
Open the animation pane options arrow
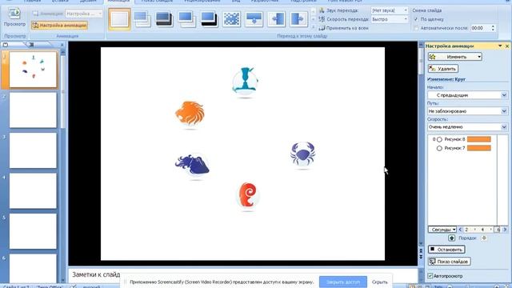(500, 46)
